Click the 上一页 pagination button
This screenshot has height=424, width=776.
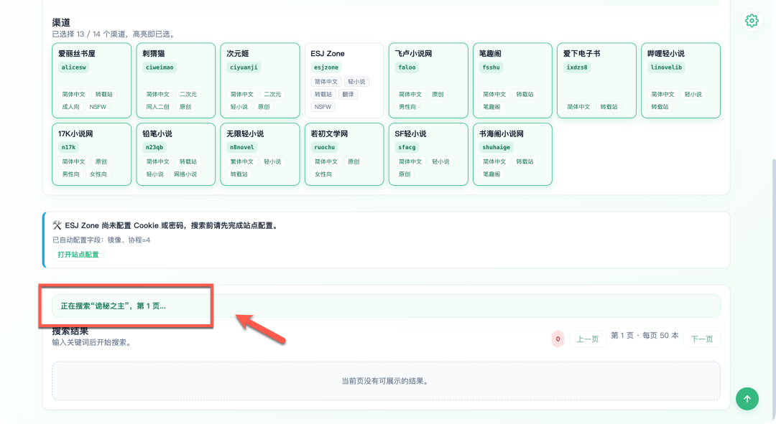(x=588, y=339)
